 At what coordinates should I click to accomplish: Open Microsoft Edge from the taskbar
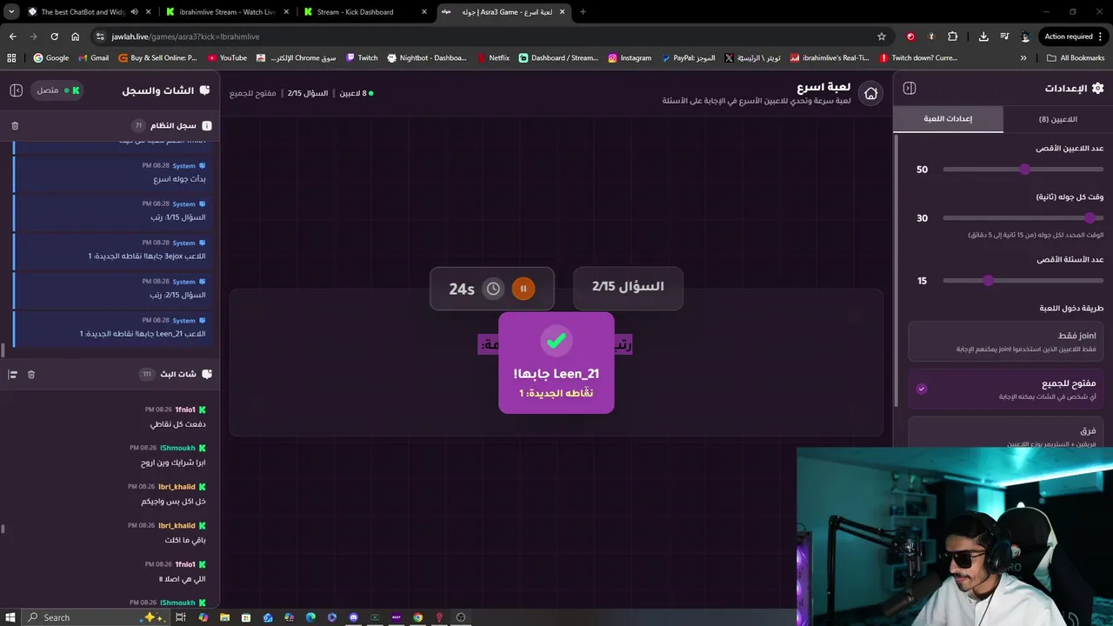[x=310, y=617]
